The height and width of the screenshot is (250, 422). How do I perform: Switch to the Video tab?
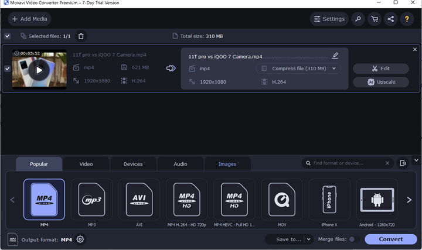(86, 164)
